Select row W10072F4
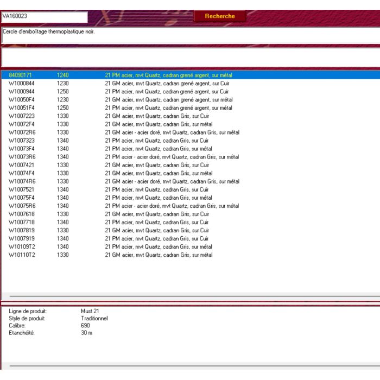The image size is (380, 380). point(191,124)
